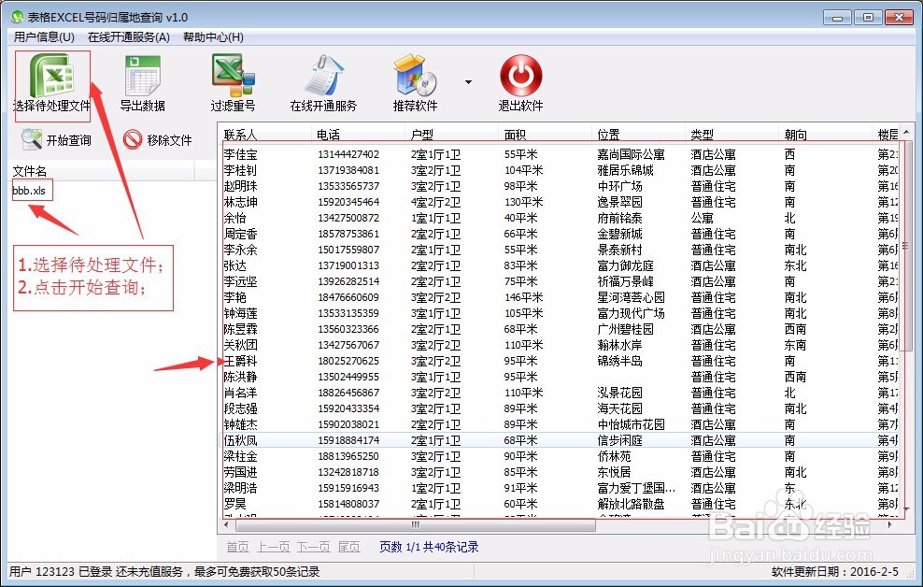The height and width of the screenshot is (587, 923).
Task: Click the vertical scrollbar up arrow
Action: pos(906,132)
